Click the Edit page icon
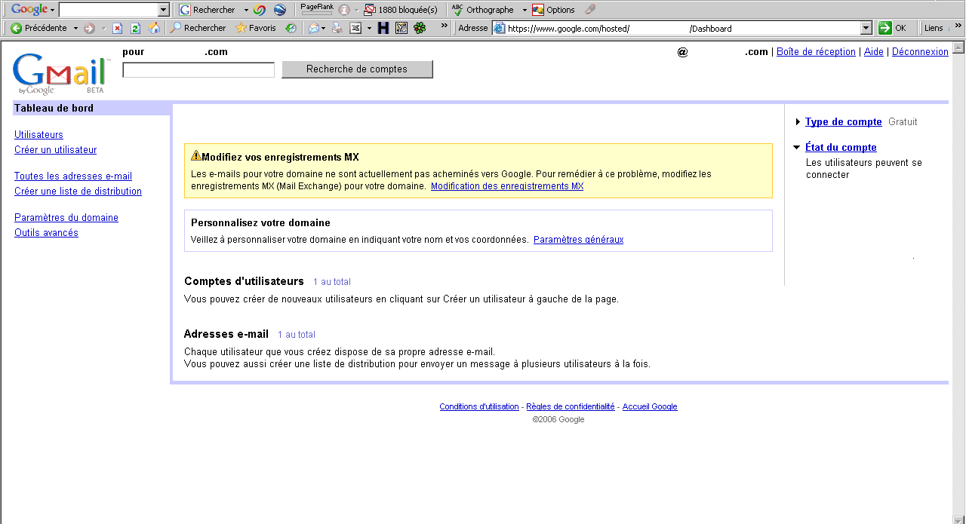Viewport: 966px width, 524px height. point(355,28)
